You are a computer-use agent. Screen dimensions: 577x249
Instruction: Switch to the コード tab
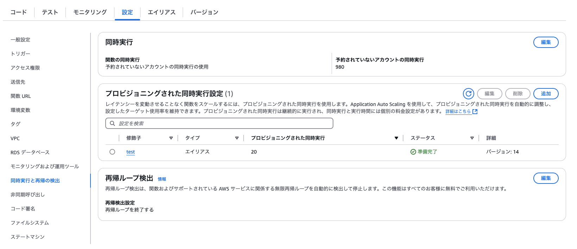pyautogui.click(x=19, y=12)
